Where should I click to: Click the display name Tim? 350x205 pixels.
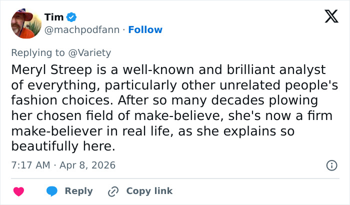point(54,17)
